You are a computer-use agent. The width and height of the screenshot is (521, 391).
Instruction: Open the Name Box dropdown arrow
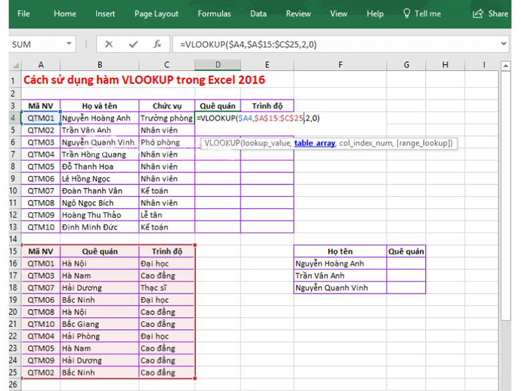point(69,44)
